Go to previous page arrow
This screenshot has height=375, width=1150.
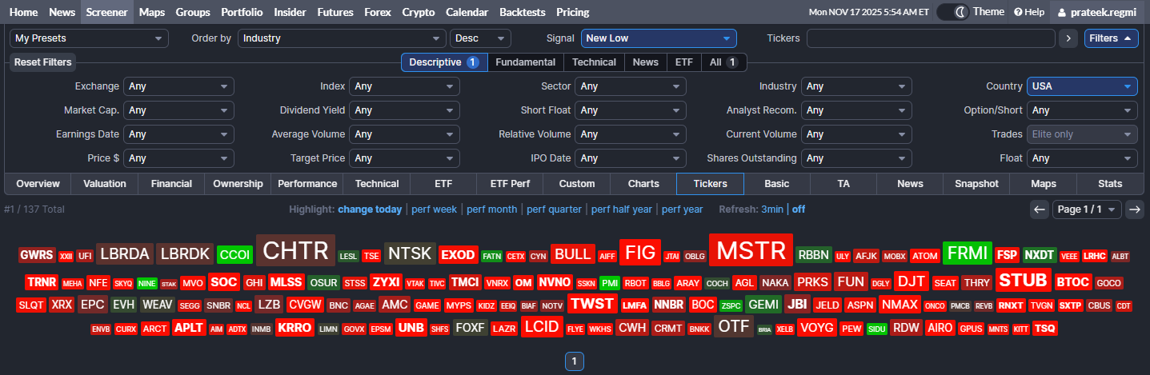1040,209
